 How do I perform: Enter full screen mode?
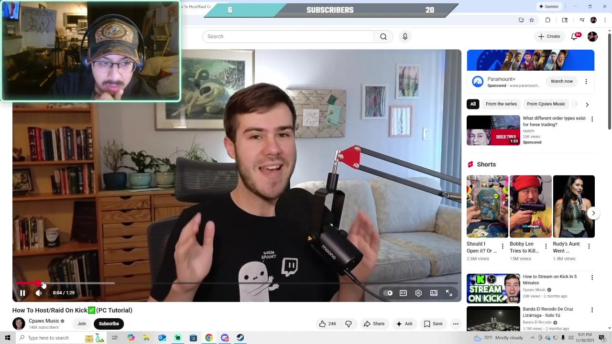coord(449,293)
